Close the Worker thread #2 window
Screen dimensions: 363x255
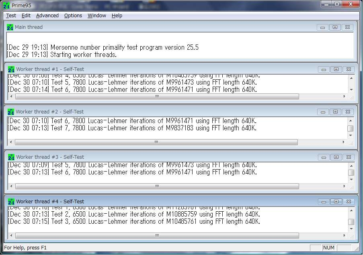pos(348,112)
